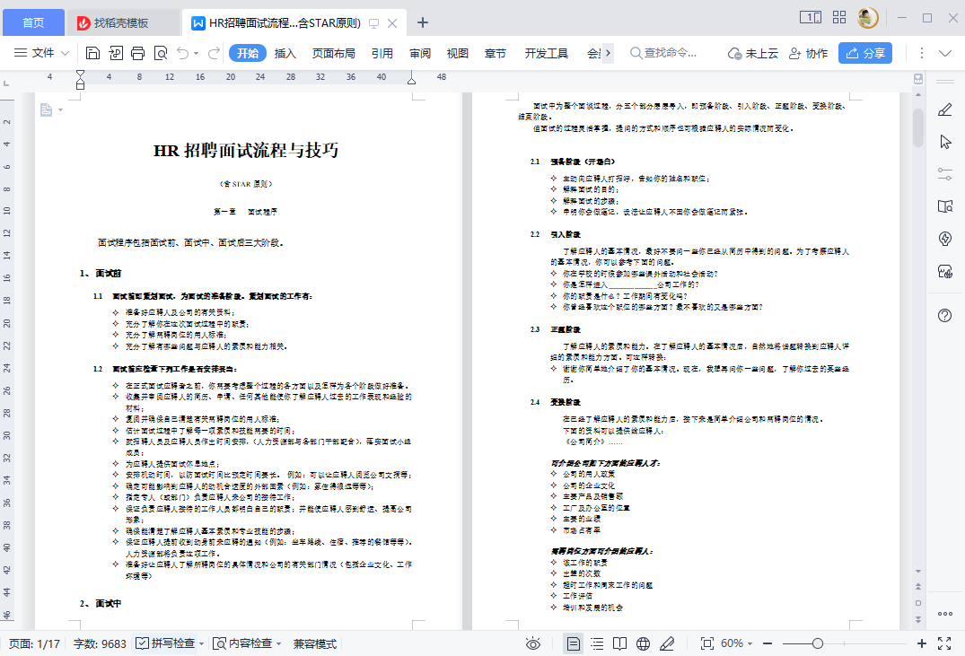This screenshot has height=656, width=965.
Task: Click the 协作 collaboration button
Action: tap(809, 54)
